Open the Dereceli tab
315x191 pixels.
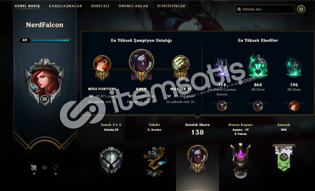[x=100, y=6]
